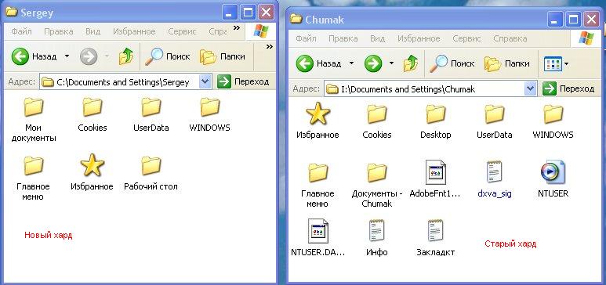Click green forward arrow in Chumak window
This screenshot has width=606, height=285.
pos(373,63)
